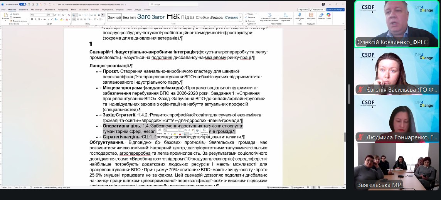Screen dimensions: 441x200
Task: Click the Copy (Копіювати) command
Action: (x=15, y=17)
